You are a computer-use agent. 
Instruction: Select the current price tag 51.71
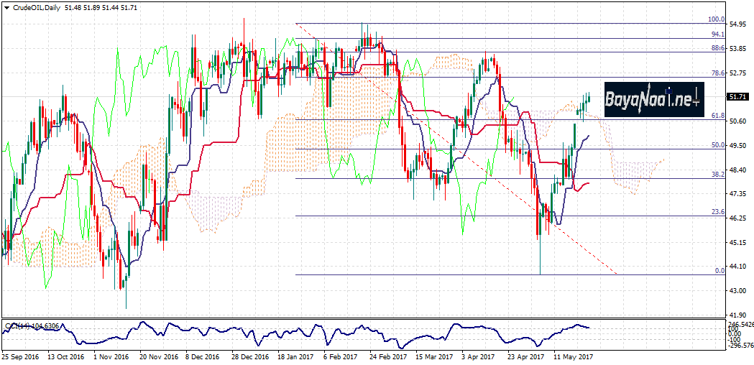(x=736, y=97)
